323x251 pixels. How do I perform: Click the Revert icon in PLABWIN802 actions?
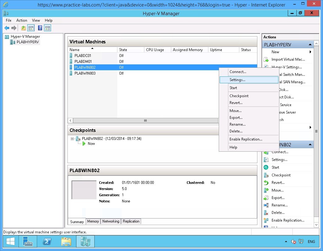(x=267, y=182)
